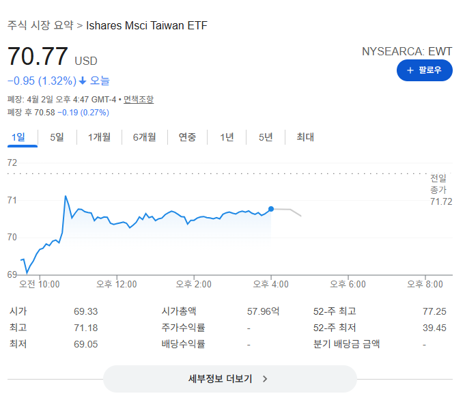
Task: Click the 전일 종가 71.72 label
Action: [441, 190]
